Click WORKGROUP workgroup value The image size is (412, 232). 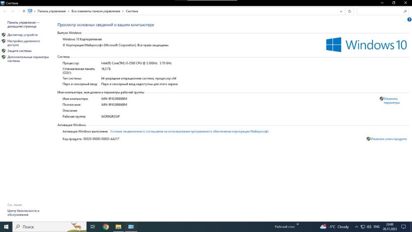(110, 116)
